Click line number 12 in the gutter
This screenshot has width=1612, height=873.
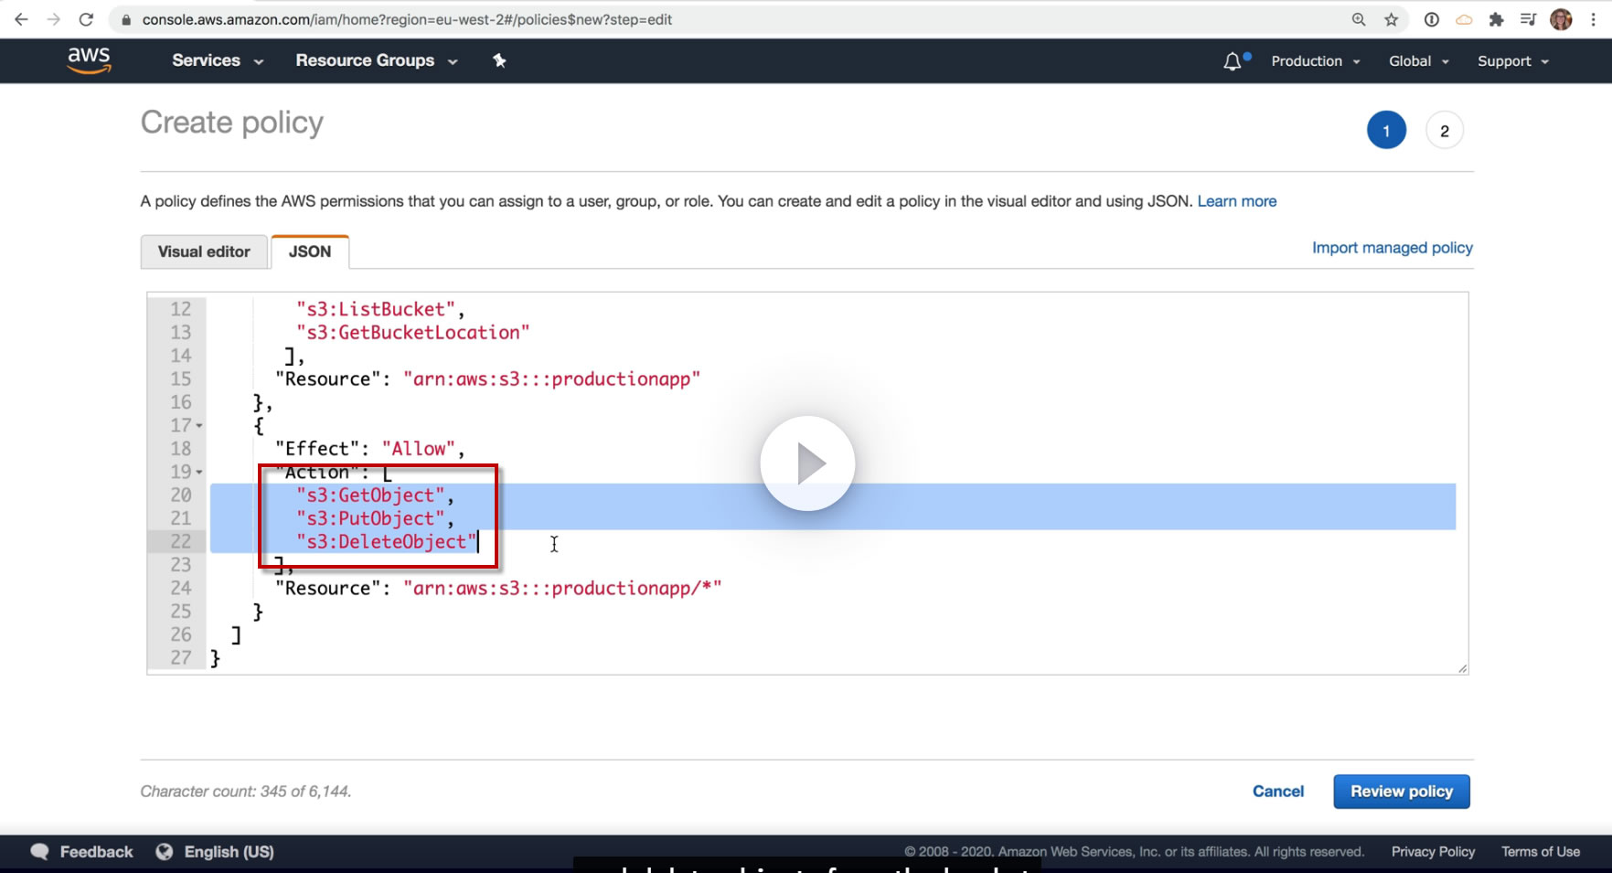(181, 310)
